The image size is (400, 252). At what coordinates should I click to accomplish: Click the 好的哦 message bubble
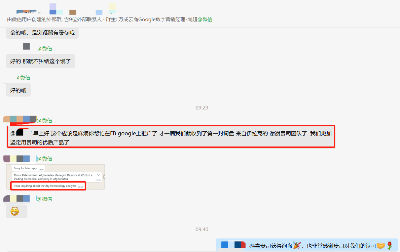point(18,90)
